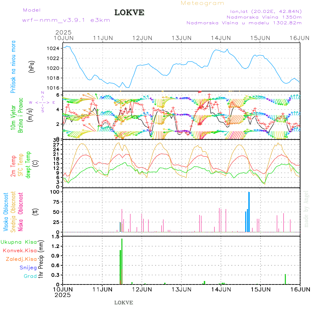Click the made by Angel watermark

click(306, 209)
